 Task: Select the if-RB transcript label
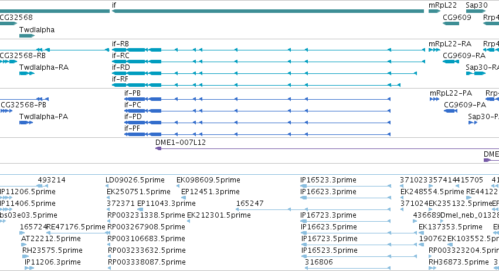pos(120,43)
